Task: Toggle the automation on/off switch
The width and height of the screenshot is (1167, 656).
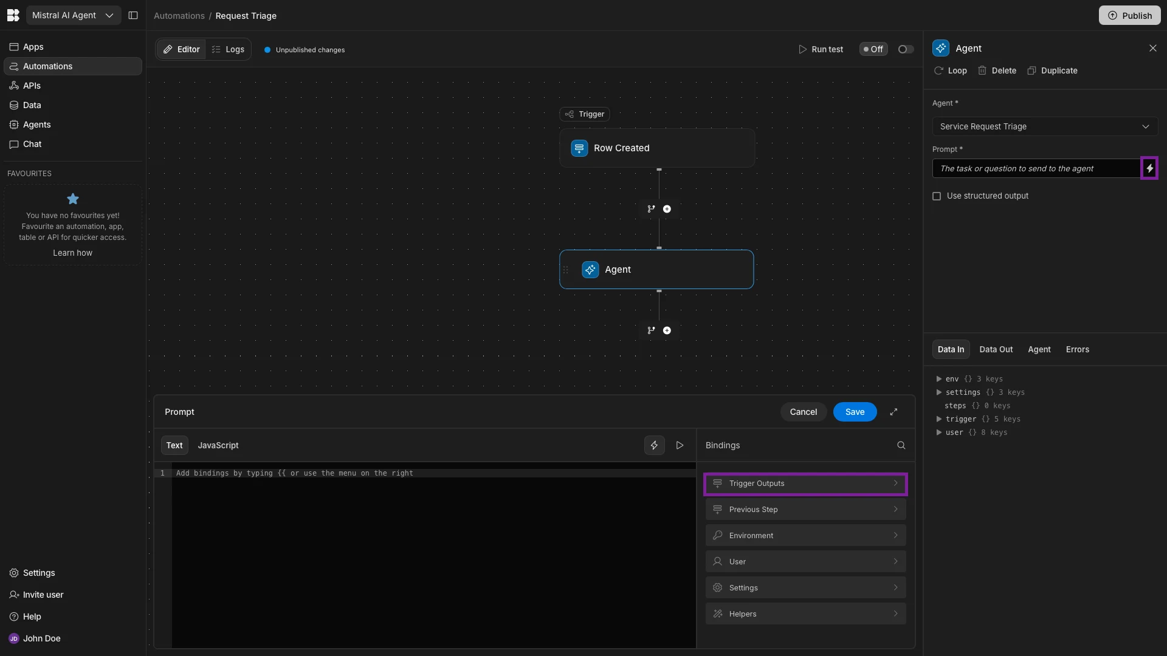Action: 905,49
